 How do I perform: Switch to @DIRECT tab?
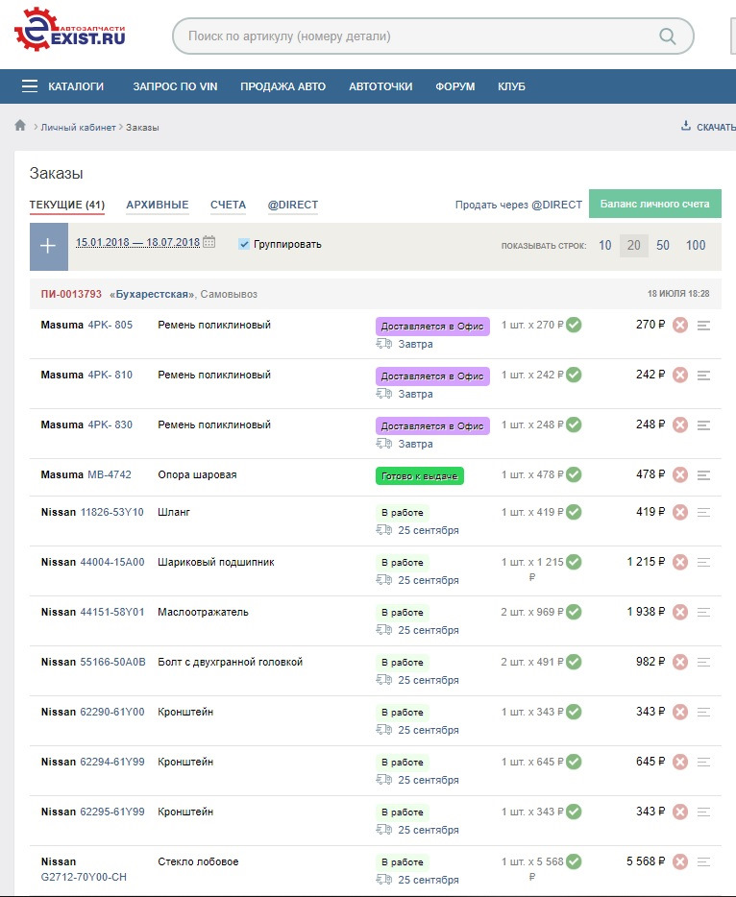pos(293,205)
